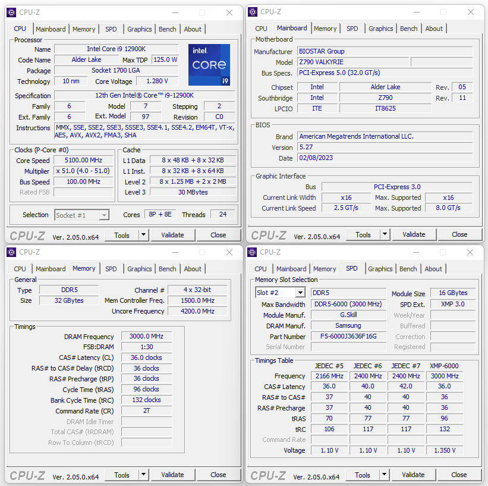Viewport: 488px width, 486px height.
Task: Click the Command Rate value 2T
Action: pyautogui.click(x=147, y=410)
